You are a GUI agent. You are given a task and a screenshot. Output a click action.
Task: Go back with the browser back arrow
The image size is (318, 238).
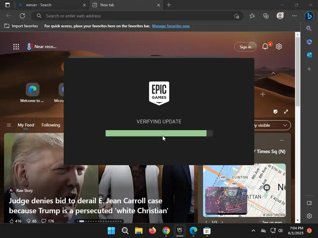(x=8, y=16)
